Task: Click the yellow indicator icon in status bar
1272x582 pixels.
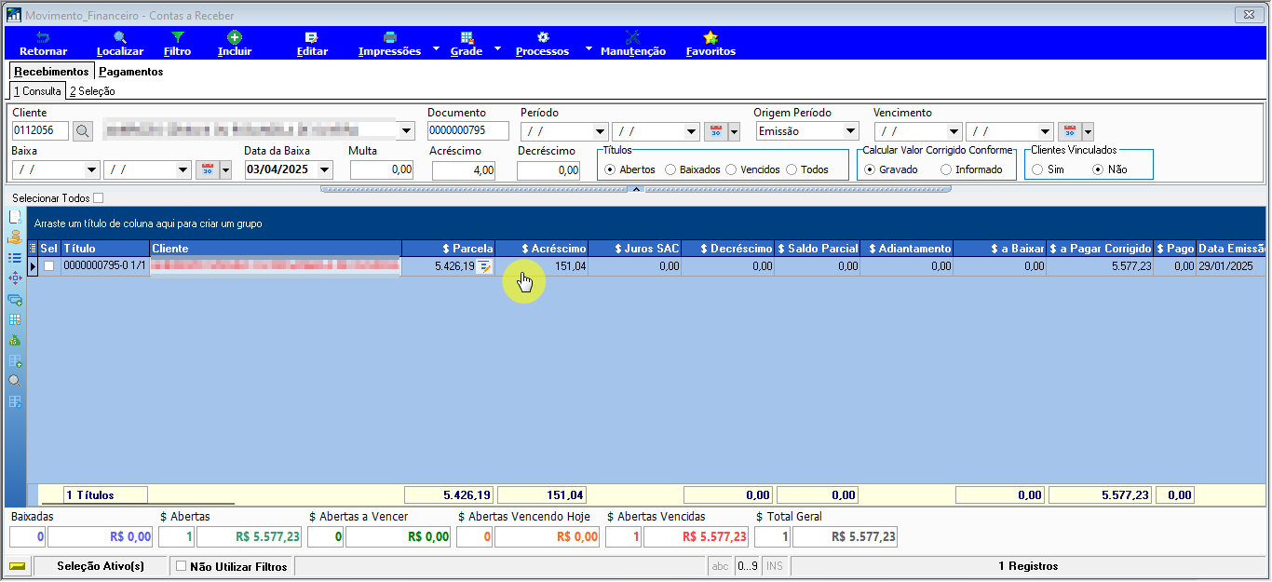Action: click(17, 566)
